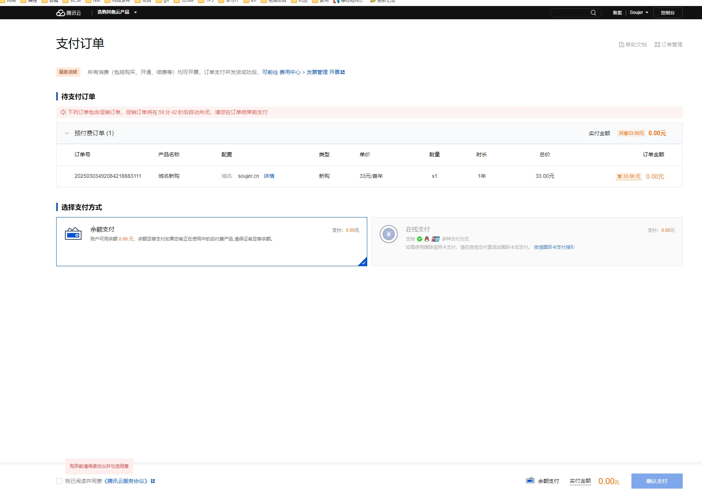This screenshot has width=702, height=492.
Task: Click the UnionPay card icon
Action: tap(436, 239)
